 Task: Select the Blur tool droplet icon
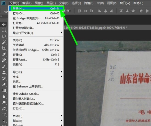click(4, 97)
